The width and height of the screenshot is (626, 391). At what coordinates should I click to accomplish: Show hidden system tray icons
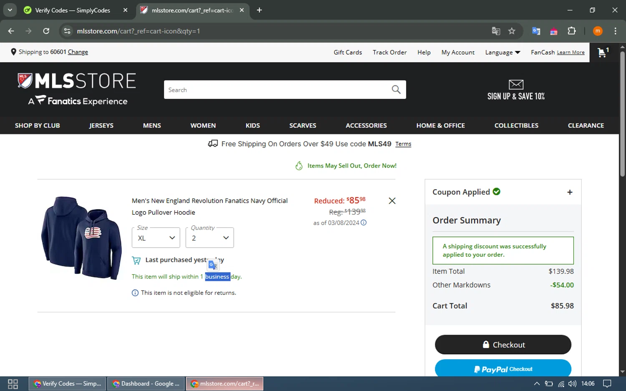537,383
